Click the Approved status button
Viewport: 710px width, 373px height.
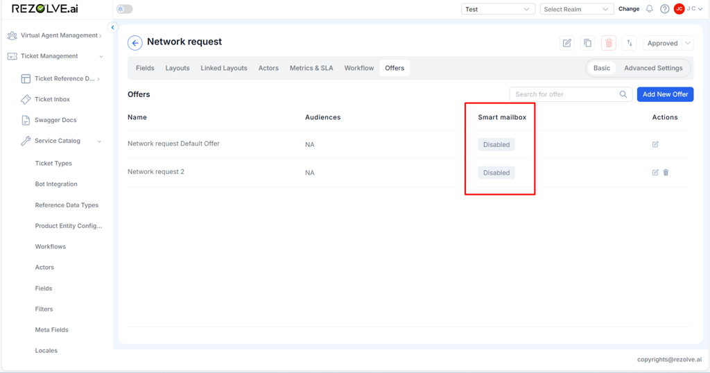point(662,43)
